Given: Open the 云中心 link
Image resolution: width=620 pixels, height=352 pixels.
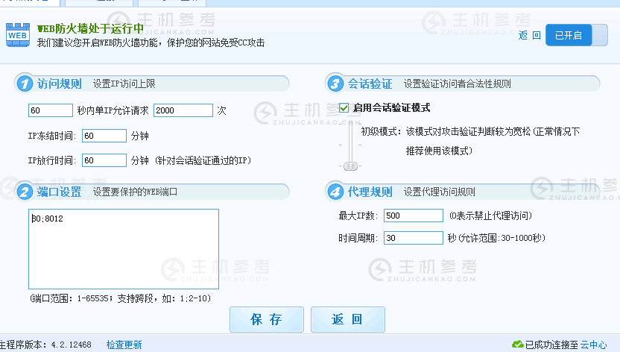Looking at the screenshot, I should 593,345.
